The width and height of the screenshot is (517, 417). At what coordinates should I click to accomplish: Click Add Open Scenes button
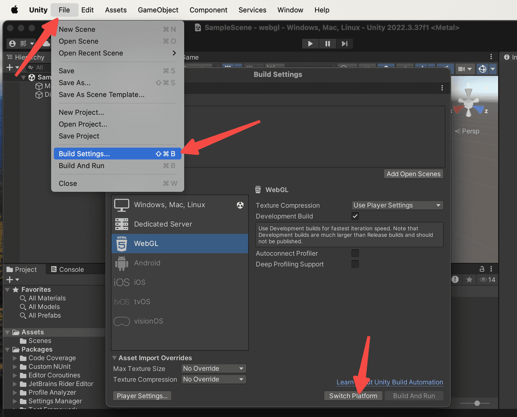414,174
